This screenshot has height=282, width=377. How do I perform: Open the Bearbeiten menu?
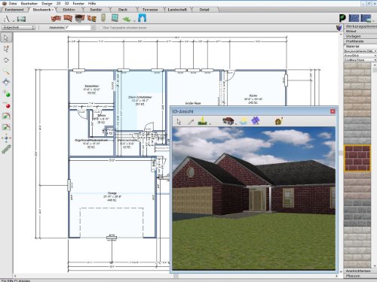coord(29,4)
